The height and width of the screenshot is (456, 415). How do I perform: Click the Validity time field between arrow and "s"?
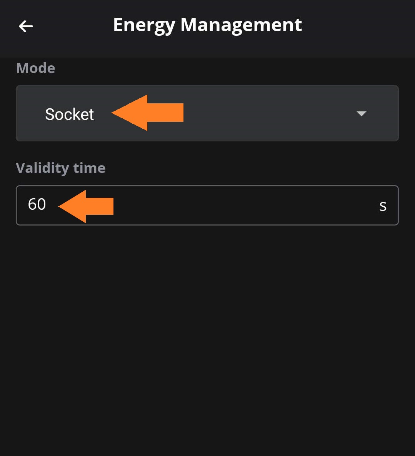coord(246,206)
